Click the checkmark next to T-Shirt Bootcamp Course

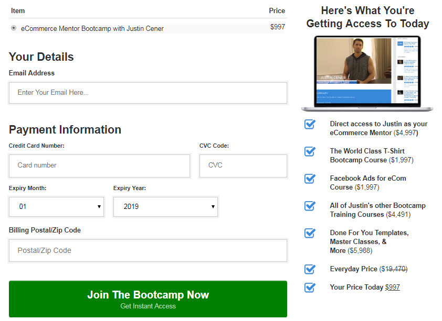tap(310, 151)
